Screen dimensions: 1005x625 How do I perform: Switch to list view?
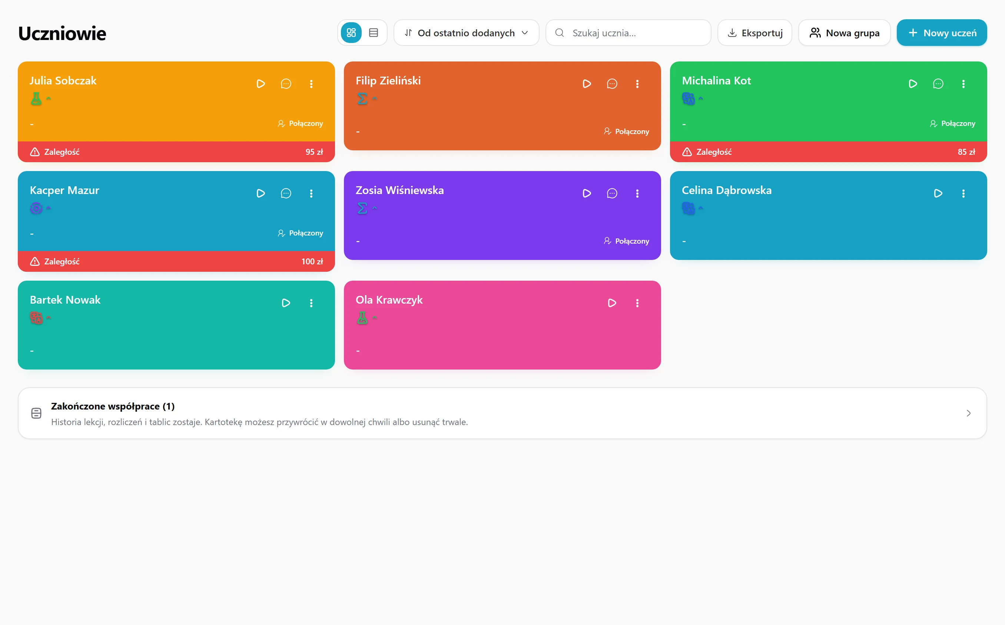tap(374, 33)
